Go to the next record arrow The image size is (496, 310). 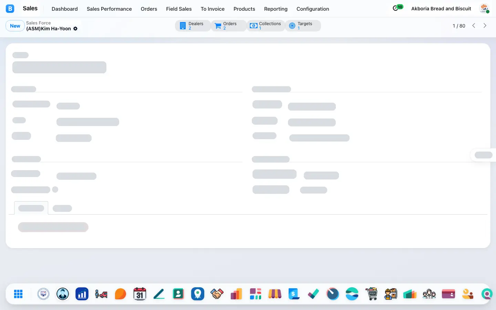click(x=485, y=26)
